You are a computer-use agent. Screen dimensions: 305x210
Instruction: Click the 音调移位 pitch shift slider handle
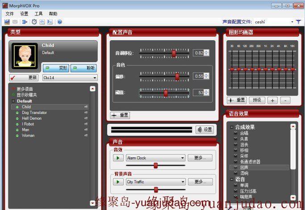pos(174,53)
